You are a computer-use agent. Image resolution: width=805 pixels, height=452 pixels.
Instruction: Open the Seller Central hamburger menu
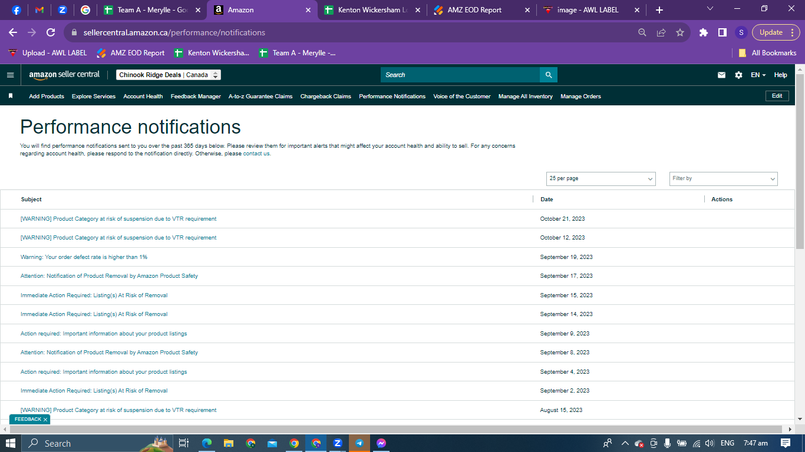[10, 75]
